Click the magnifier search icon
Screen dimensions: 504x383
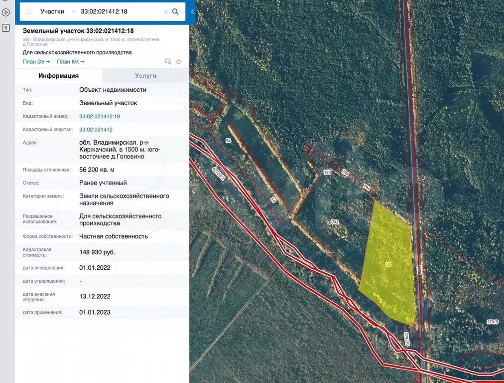tap(175, 11)
